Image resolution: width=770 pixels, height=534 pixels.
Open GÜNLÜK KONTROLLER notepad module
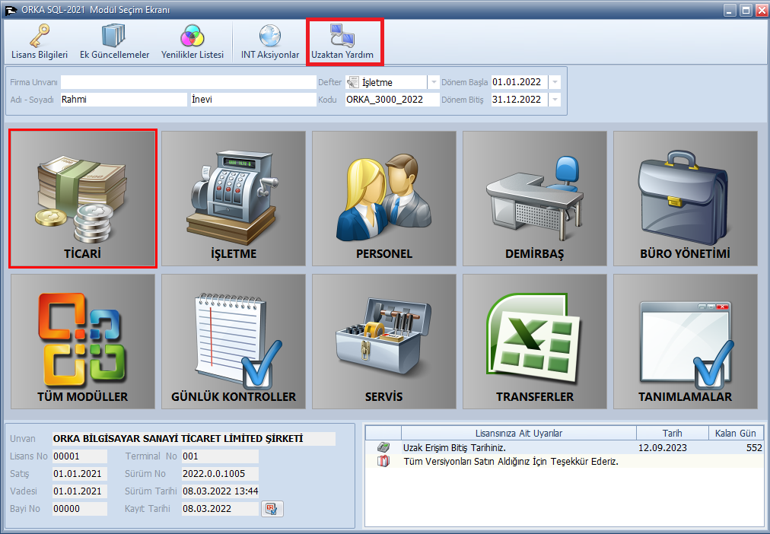point(233,342)
